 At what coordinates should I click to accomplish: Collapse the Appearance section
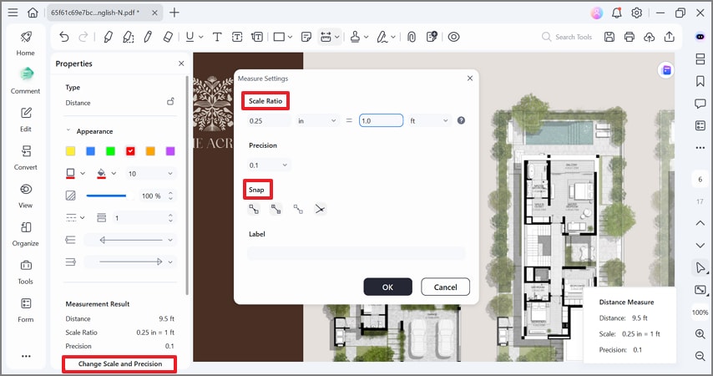(x=68, y=130)
